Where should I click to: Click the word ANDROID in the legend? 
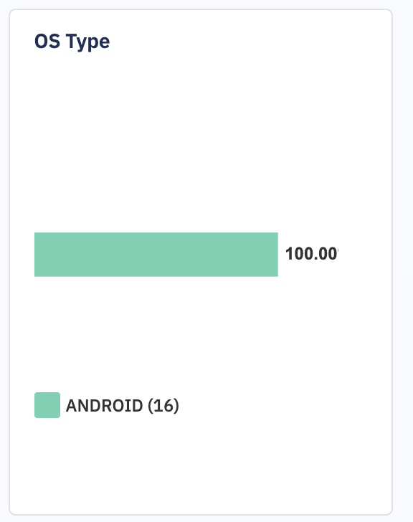tap(105, 406)
